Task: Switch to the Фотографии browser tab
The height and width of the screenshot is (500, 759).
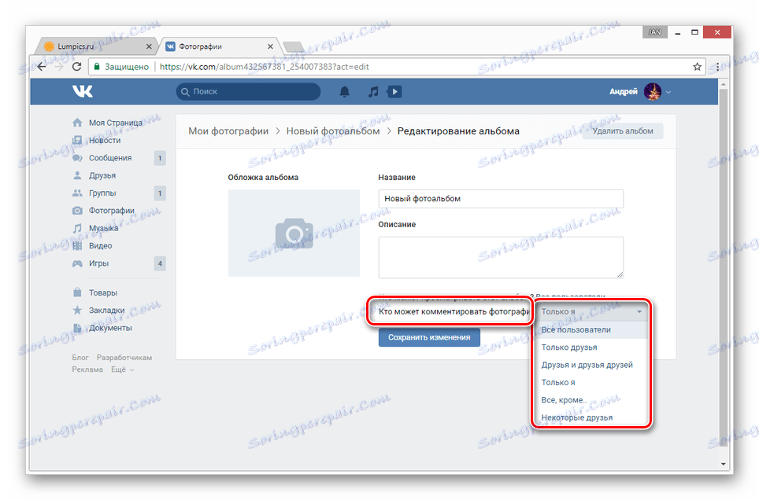Action: click(220, 46)
